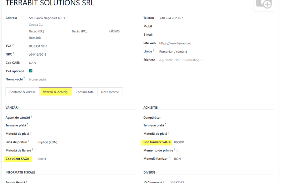This screenshot has height=185, width=282.
Task: Click the help icon beside Nume vechi
Action: [24, 78]
